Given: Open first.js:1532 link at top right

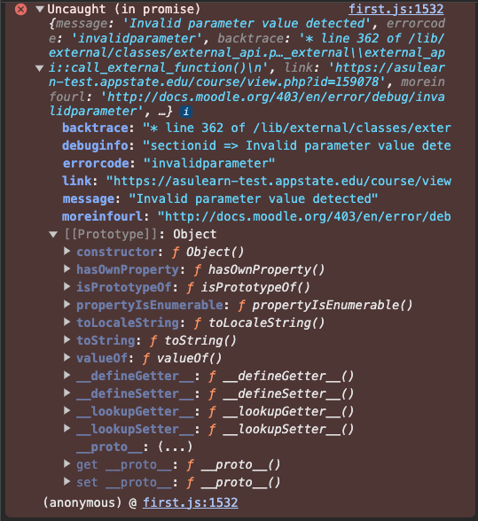Looking at the screenshot, I should click(x=396, y=9).
